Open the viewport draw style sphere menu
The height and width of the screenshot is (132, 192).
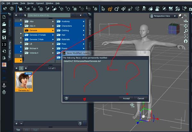tap(180, 16)
